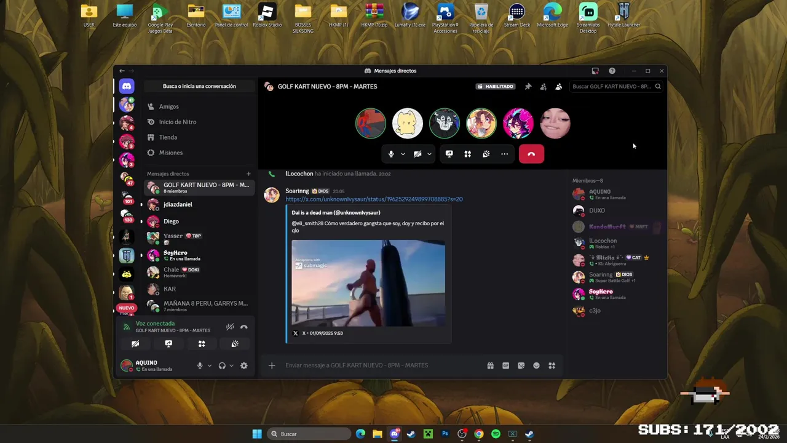Open Chale direct message
This screenshot has width=787, height=443.
click(x=199, y=272)
